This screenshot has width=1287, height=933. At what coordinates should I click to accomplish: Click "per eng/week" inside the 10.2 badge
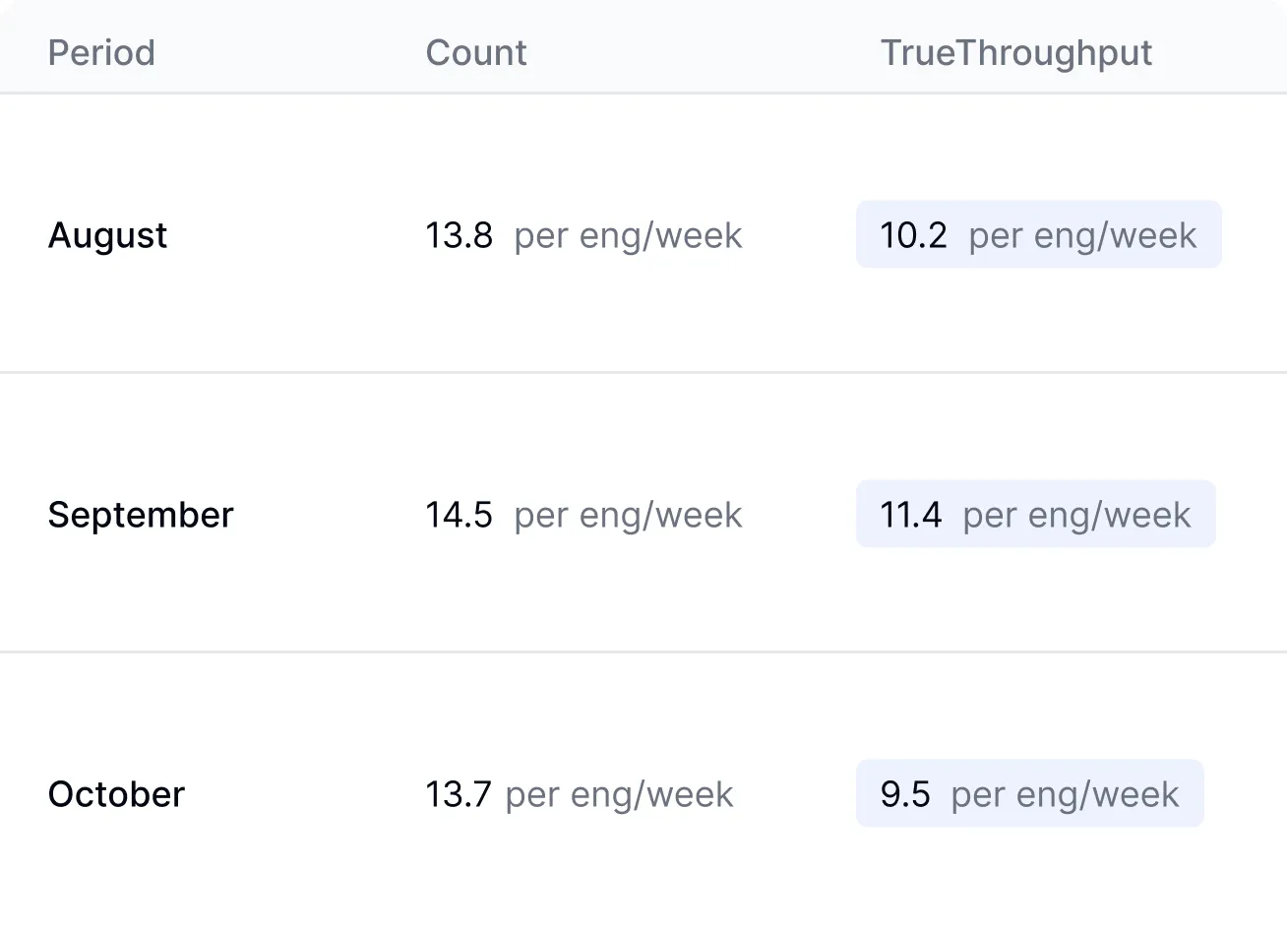1082,236
